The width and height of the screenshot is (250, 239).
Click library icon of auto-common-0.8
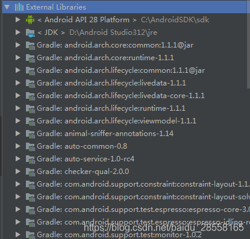30,147
